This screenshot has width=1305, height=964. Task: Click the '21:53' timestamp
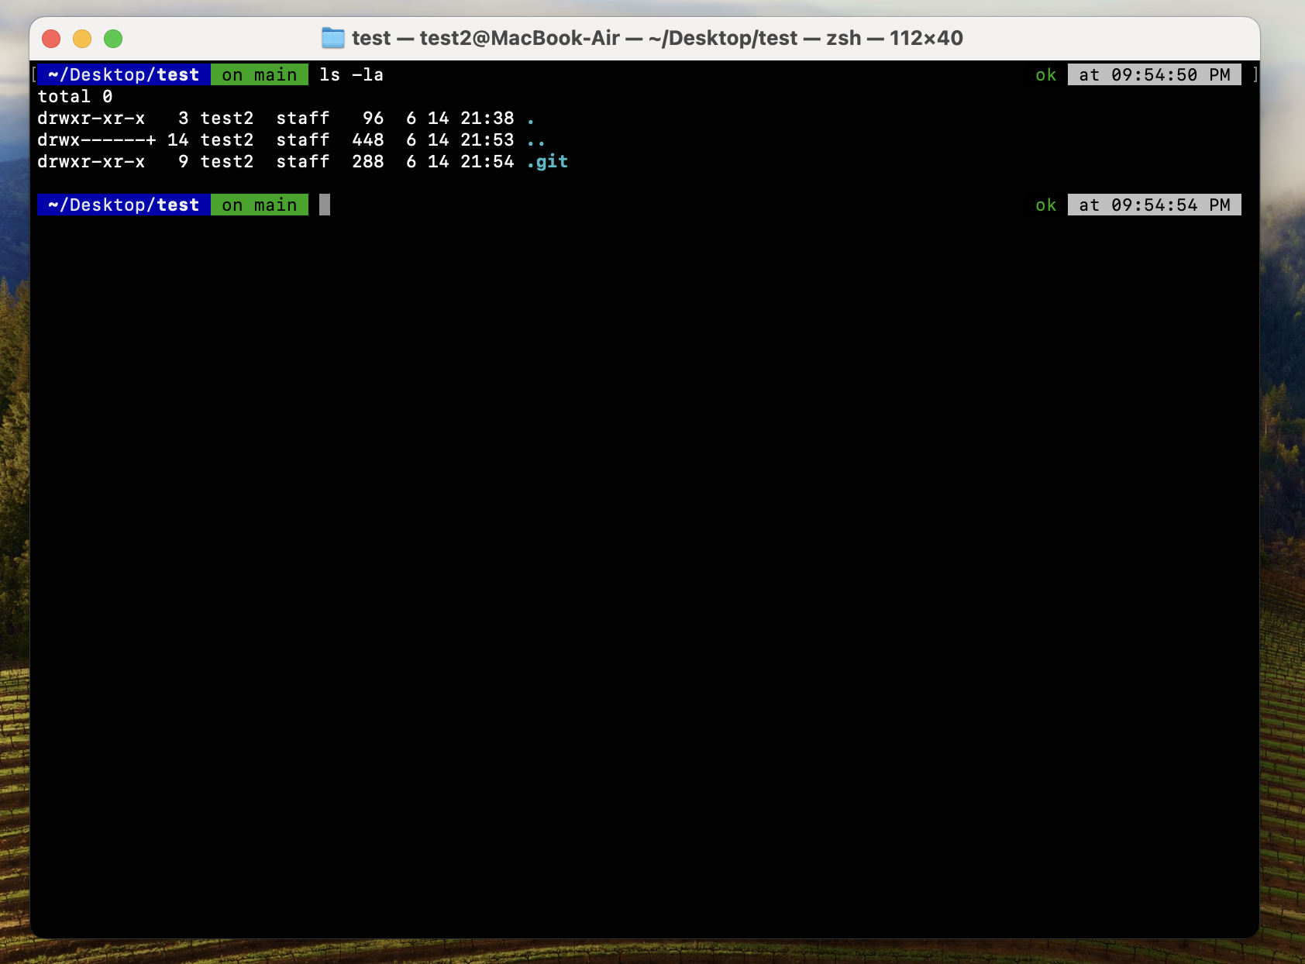coord(487,140)
